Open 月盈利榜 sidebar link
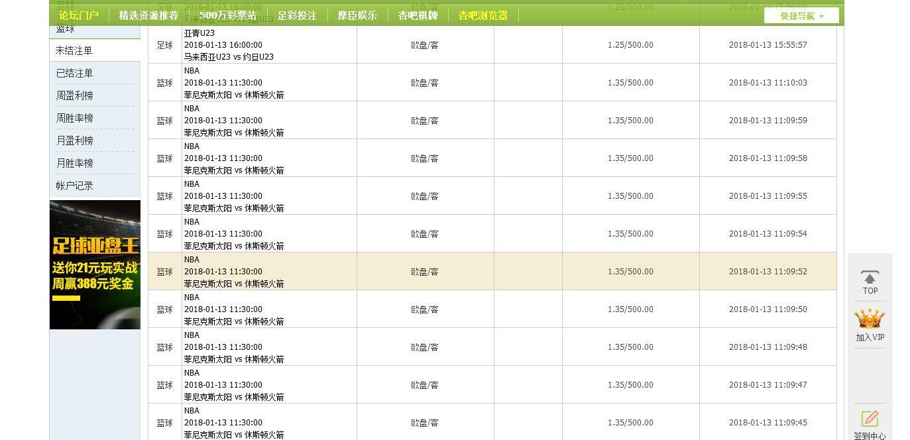The width and height of the screenshot is (910, 440). pyautogui.click(x=74, y=140)
